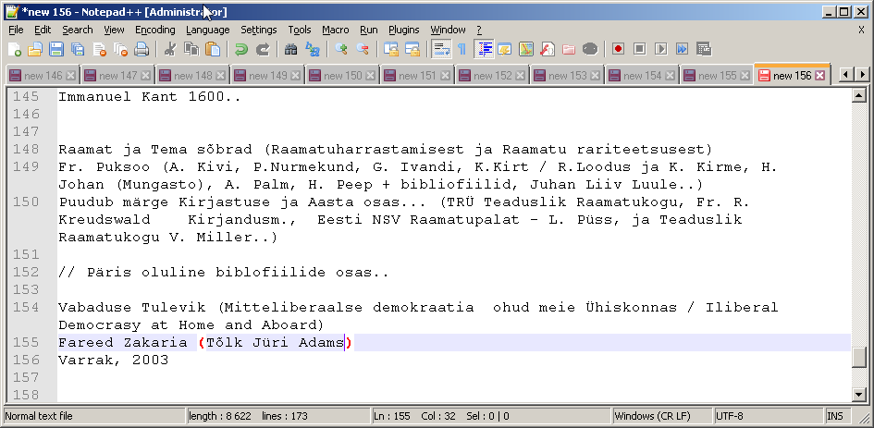
Task: Switch to the new 152 tab
Action: pos(493,75)
